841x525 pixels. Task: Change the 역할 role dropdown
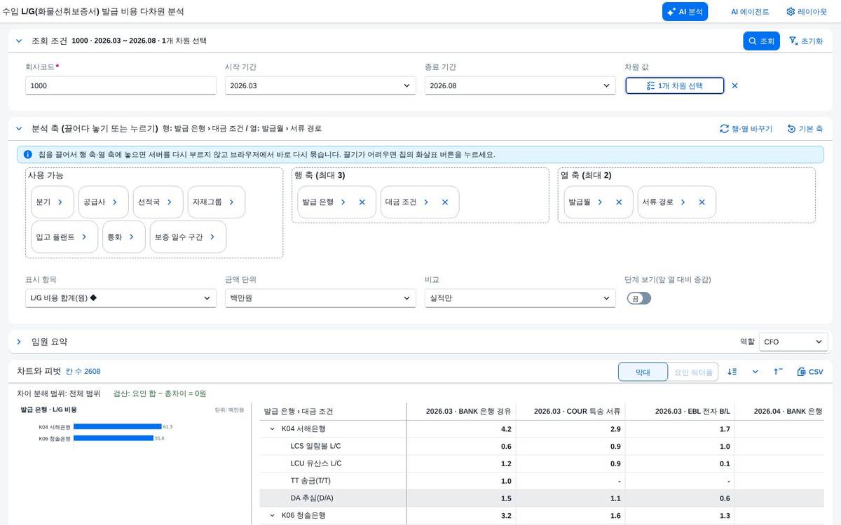point(793,342)
